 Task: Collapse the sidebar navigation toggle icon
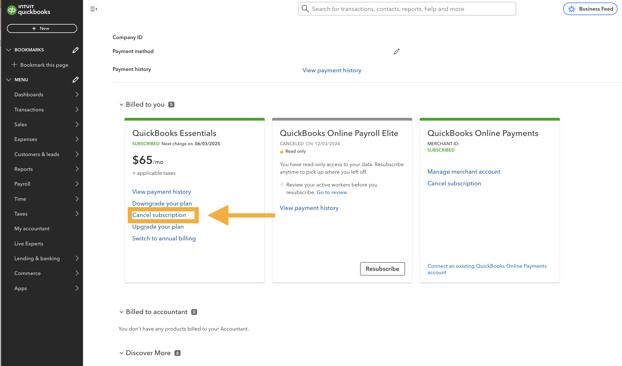click(94, 9)
